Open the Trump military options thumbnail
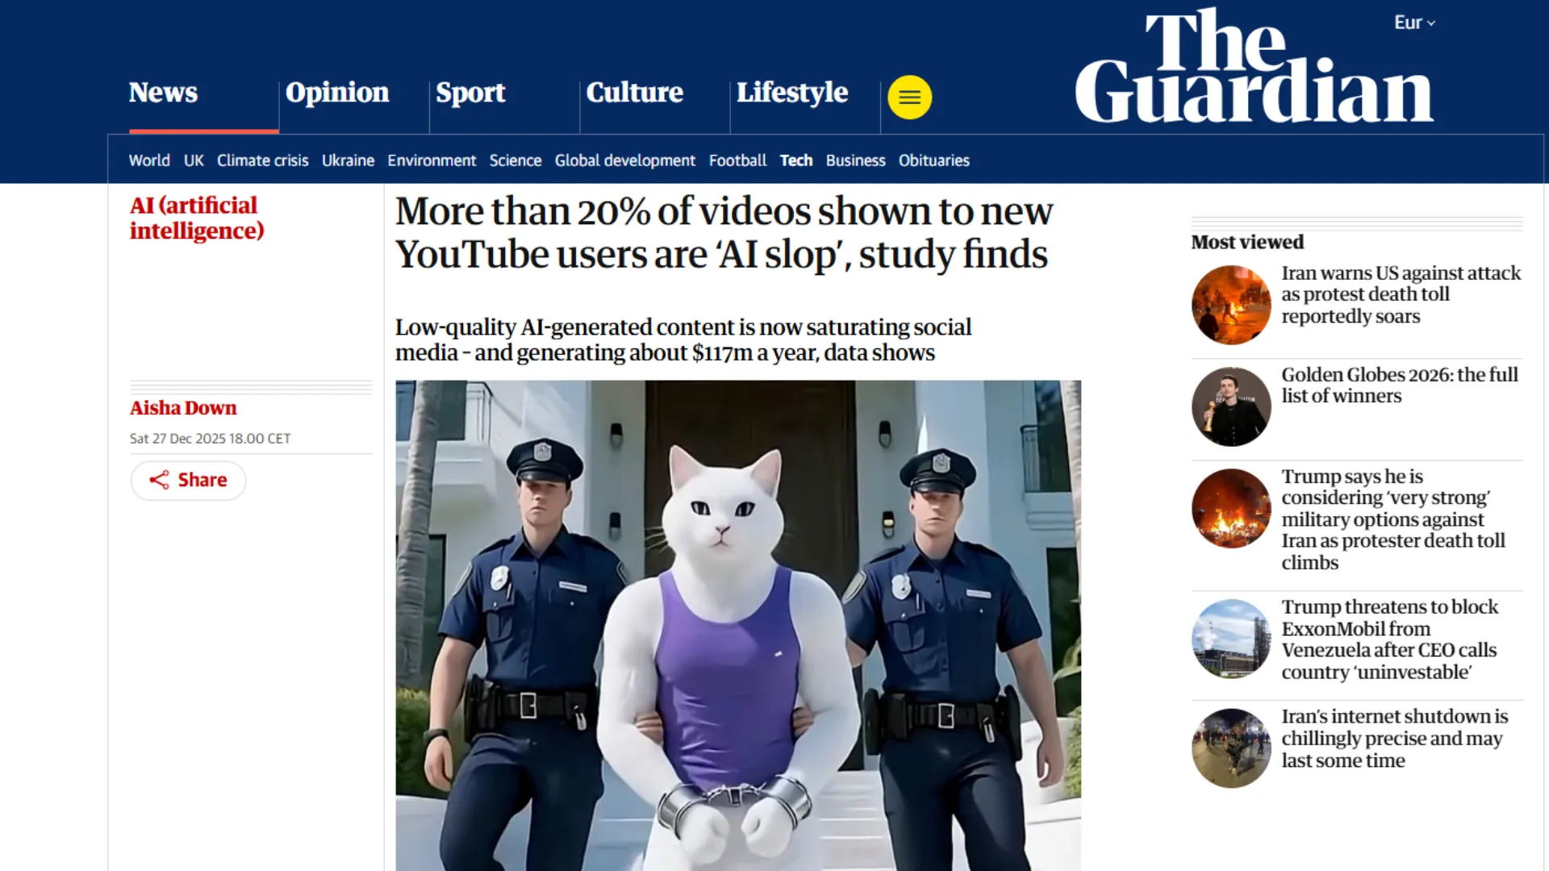This screenshot has width=1549, height=871. pyautogui.click(x=1231, y=508)
